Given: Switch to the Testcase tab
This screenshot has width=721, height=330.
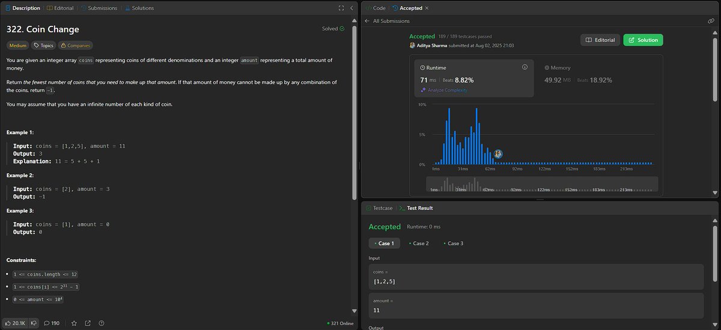Looking at the screenshot, I should pos(379,208).
